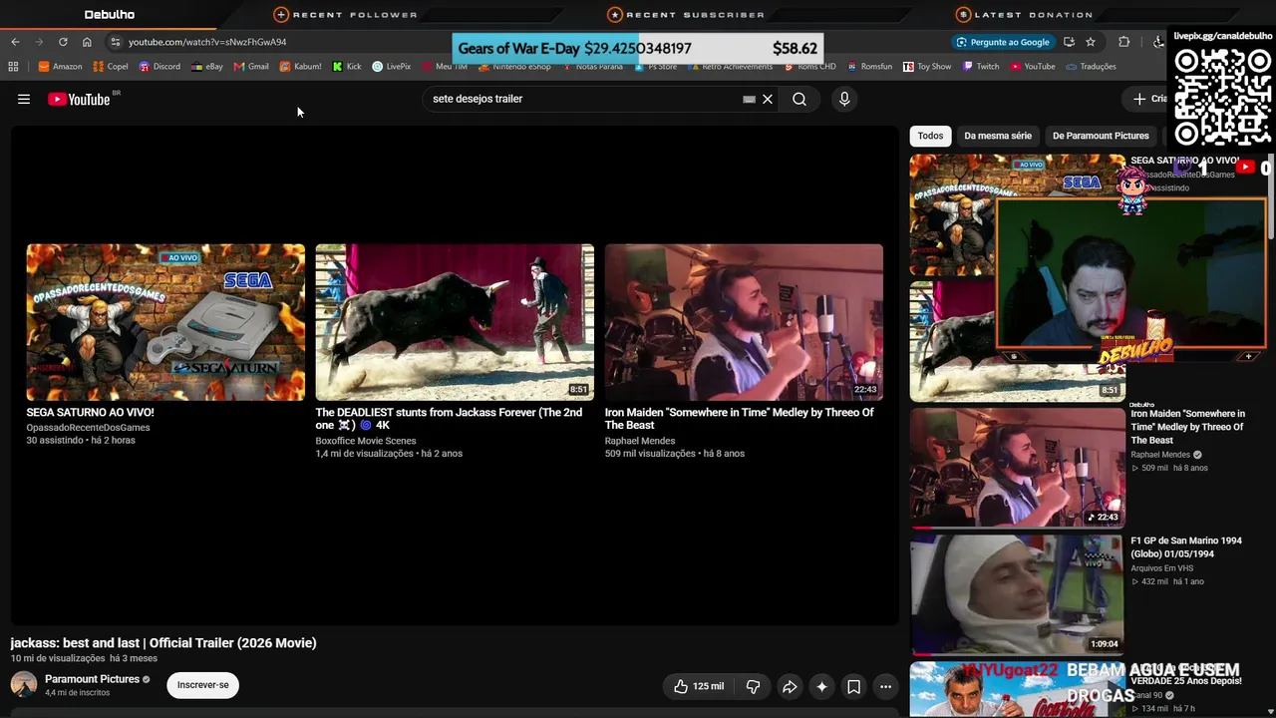1276x718 pixels.
Task: Open the Jackass Forever stunts endscreen thumbnail
Action: pos(455,322)
